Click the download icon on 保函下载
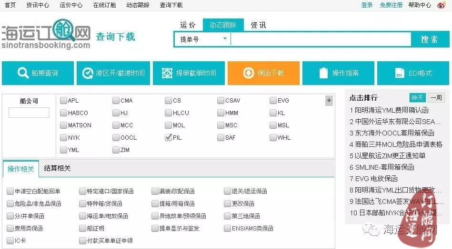Viewport: 452px width, 249px height. [249, 73]
